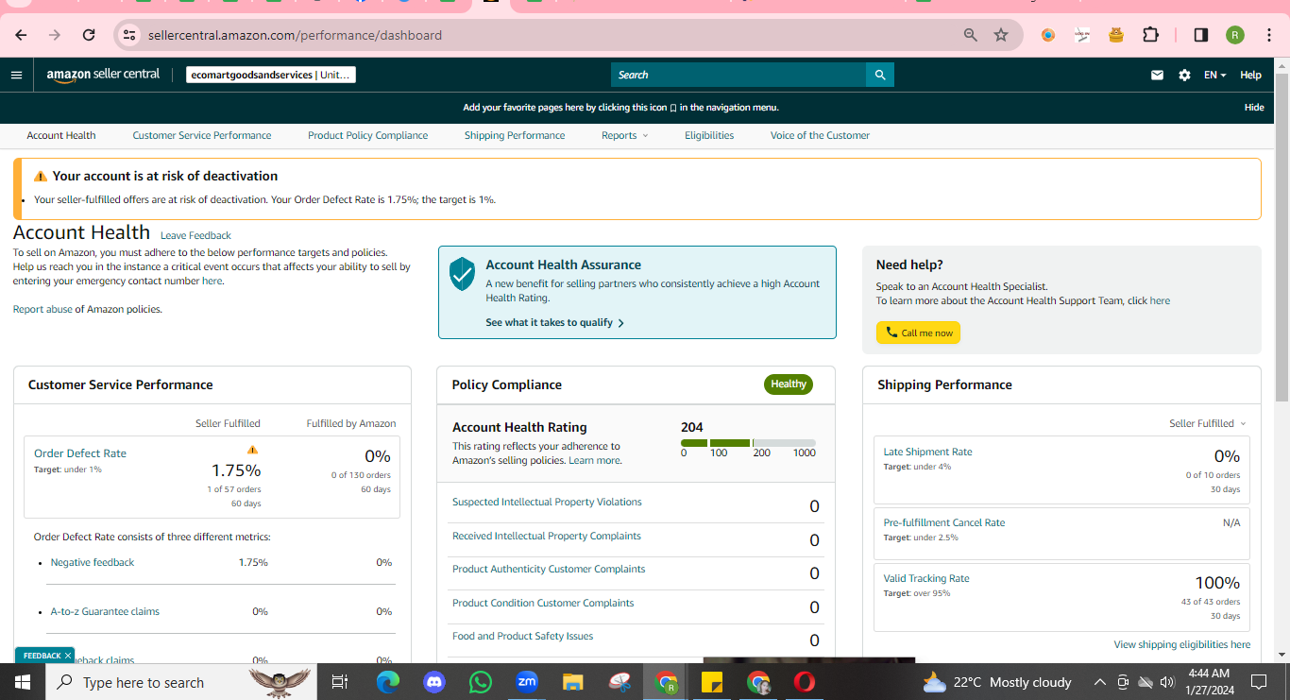View site information icon in address bar
The image size is (1290, 700).
click(130, 35)
